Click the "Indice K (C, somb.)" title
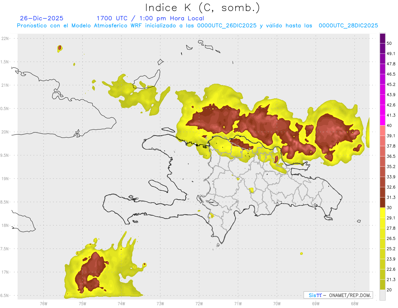This screenshot has height=308, width=398. 203,8
